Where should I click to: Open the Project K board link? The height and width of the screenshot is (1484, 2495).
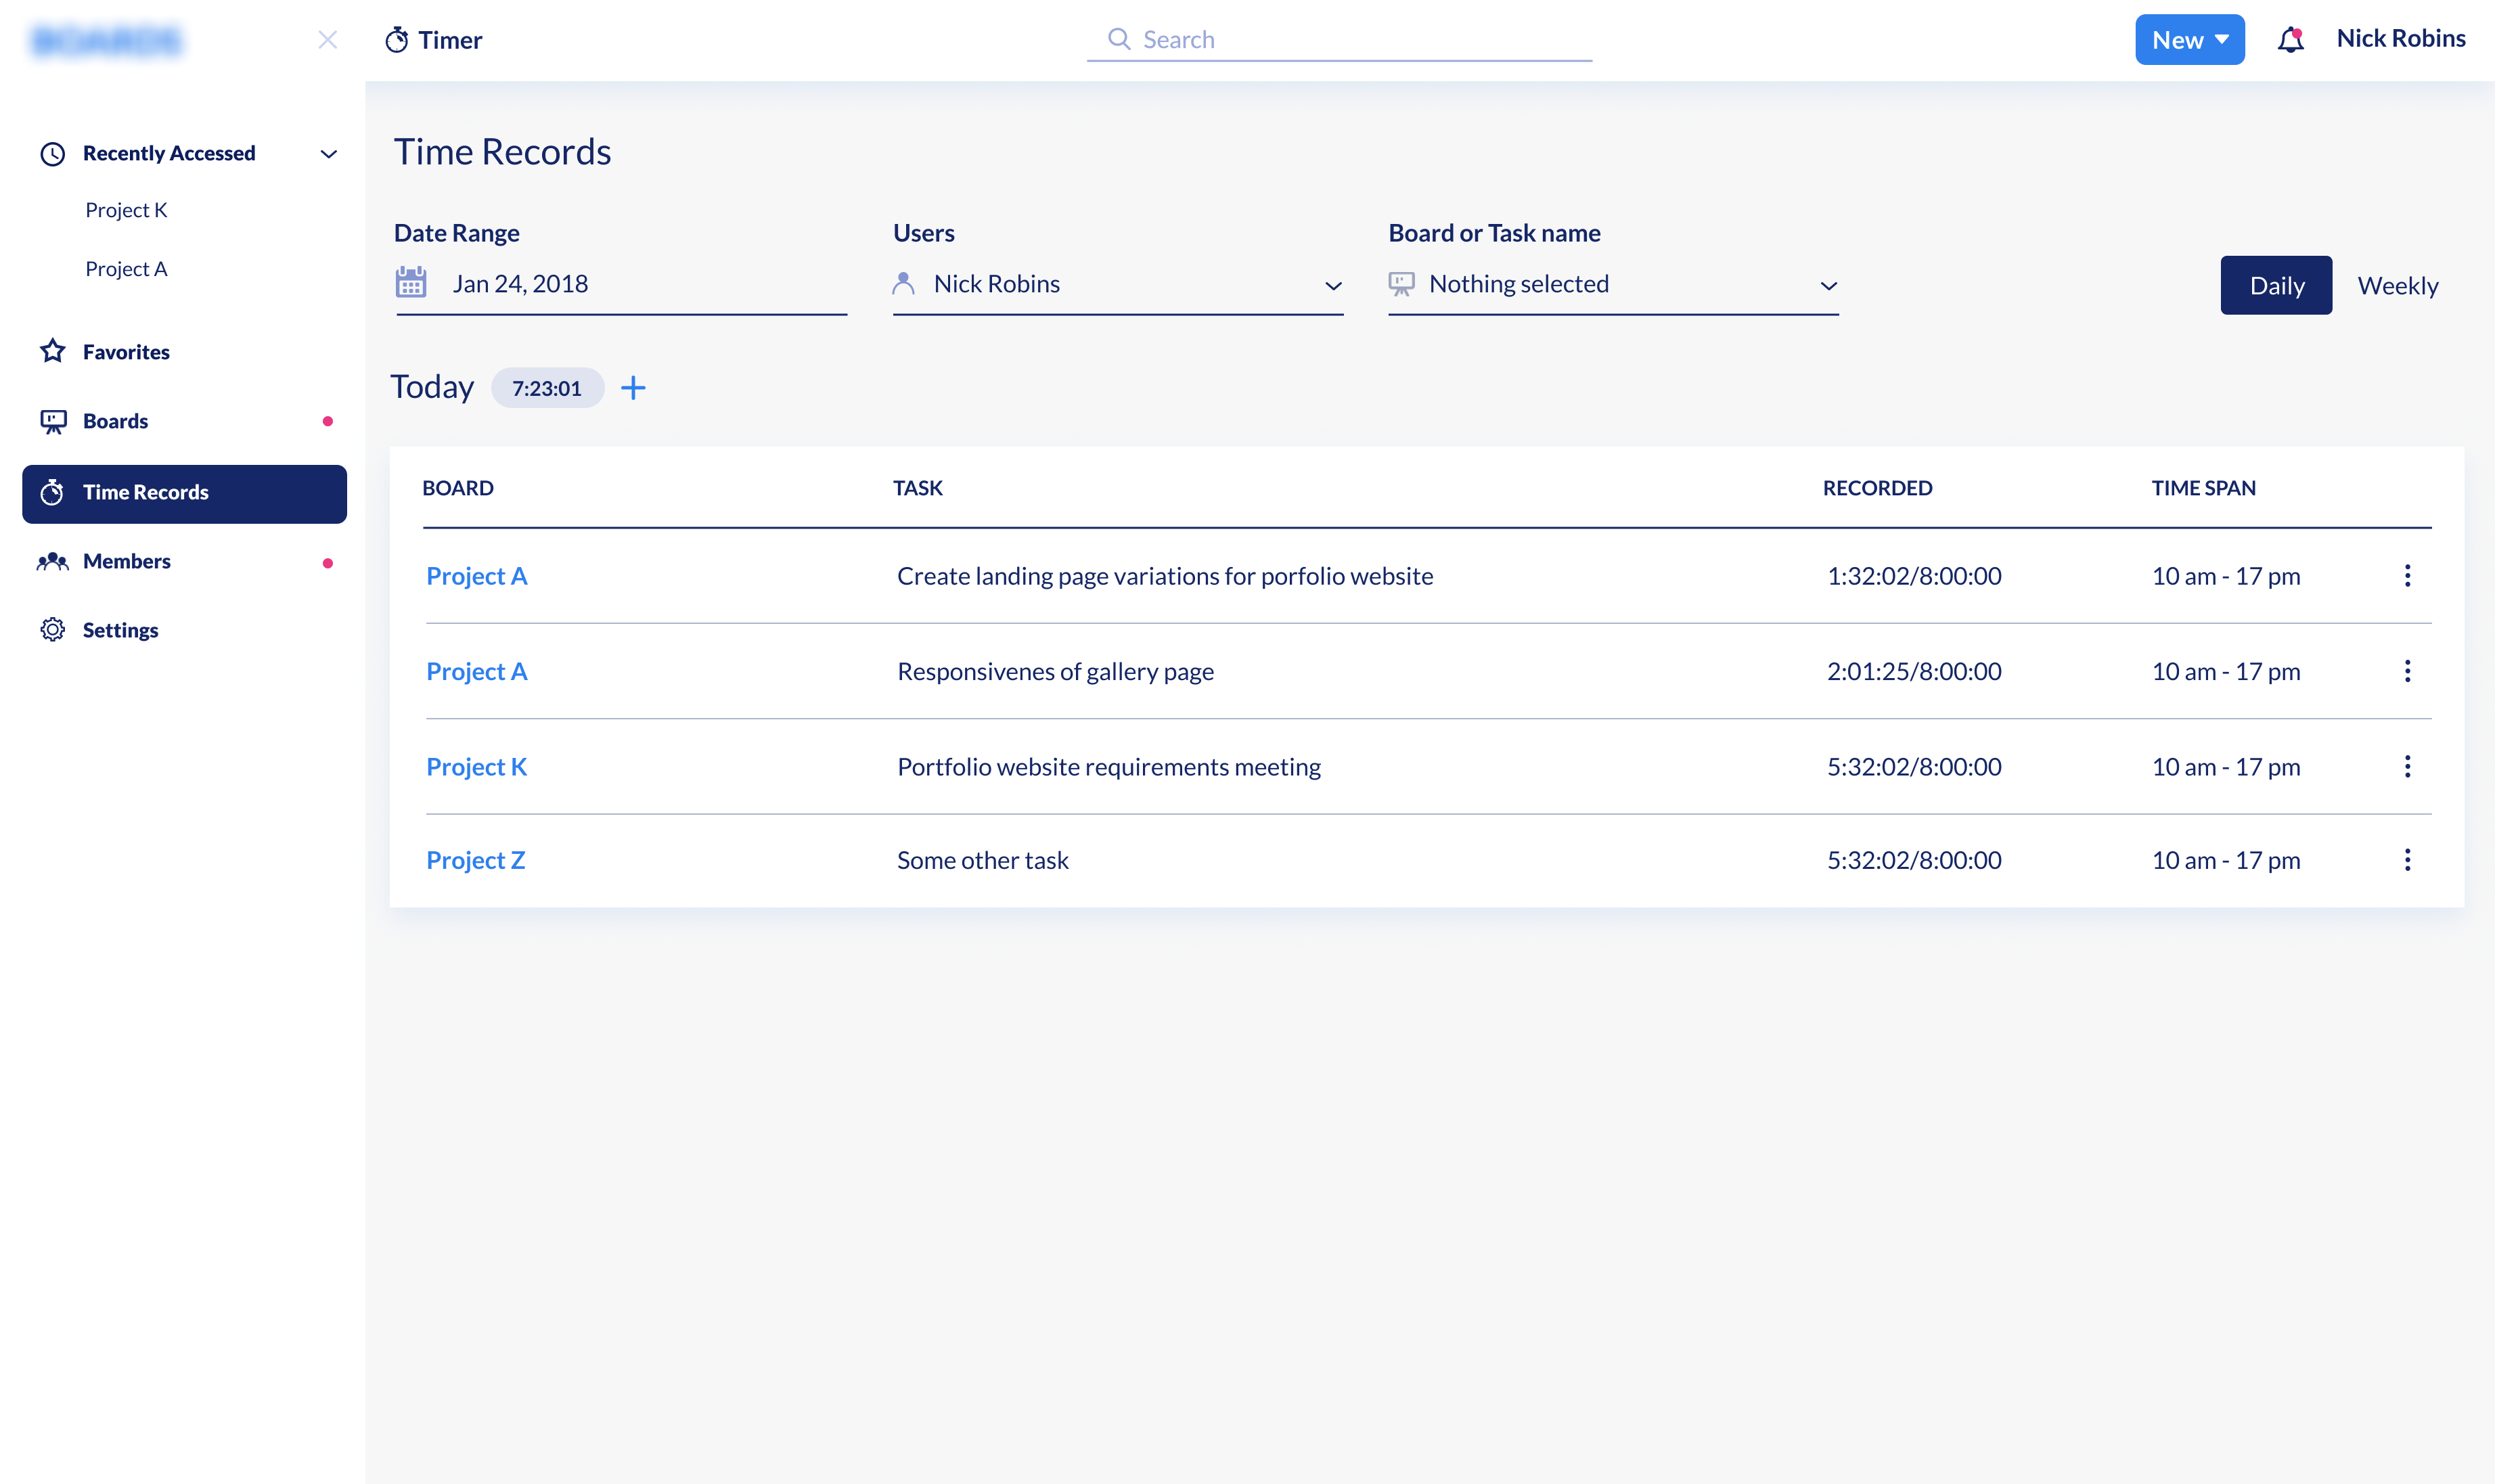click(476, 767)
